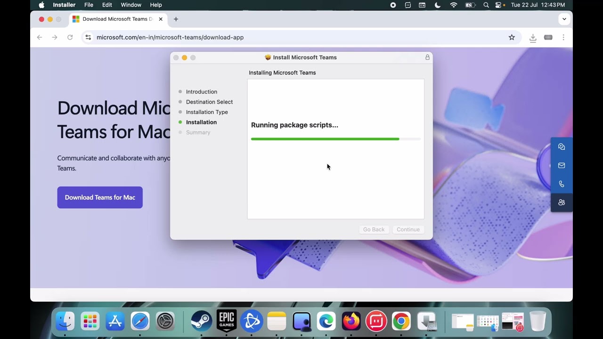Screen dimensions: 603x339
Task: Click the Go Back button in installer
Action: click(x=374, y=229)
